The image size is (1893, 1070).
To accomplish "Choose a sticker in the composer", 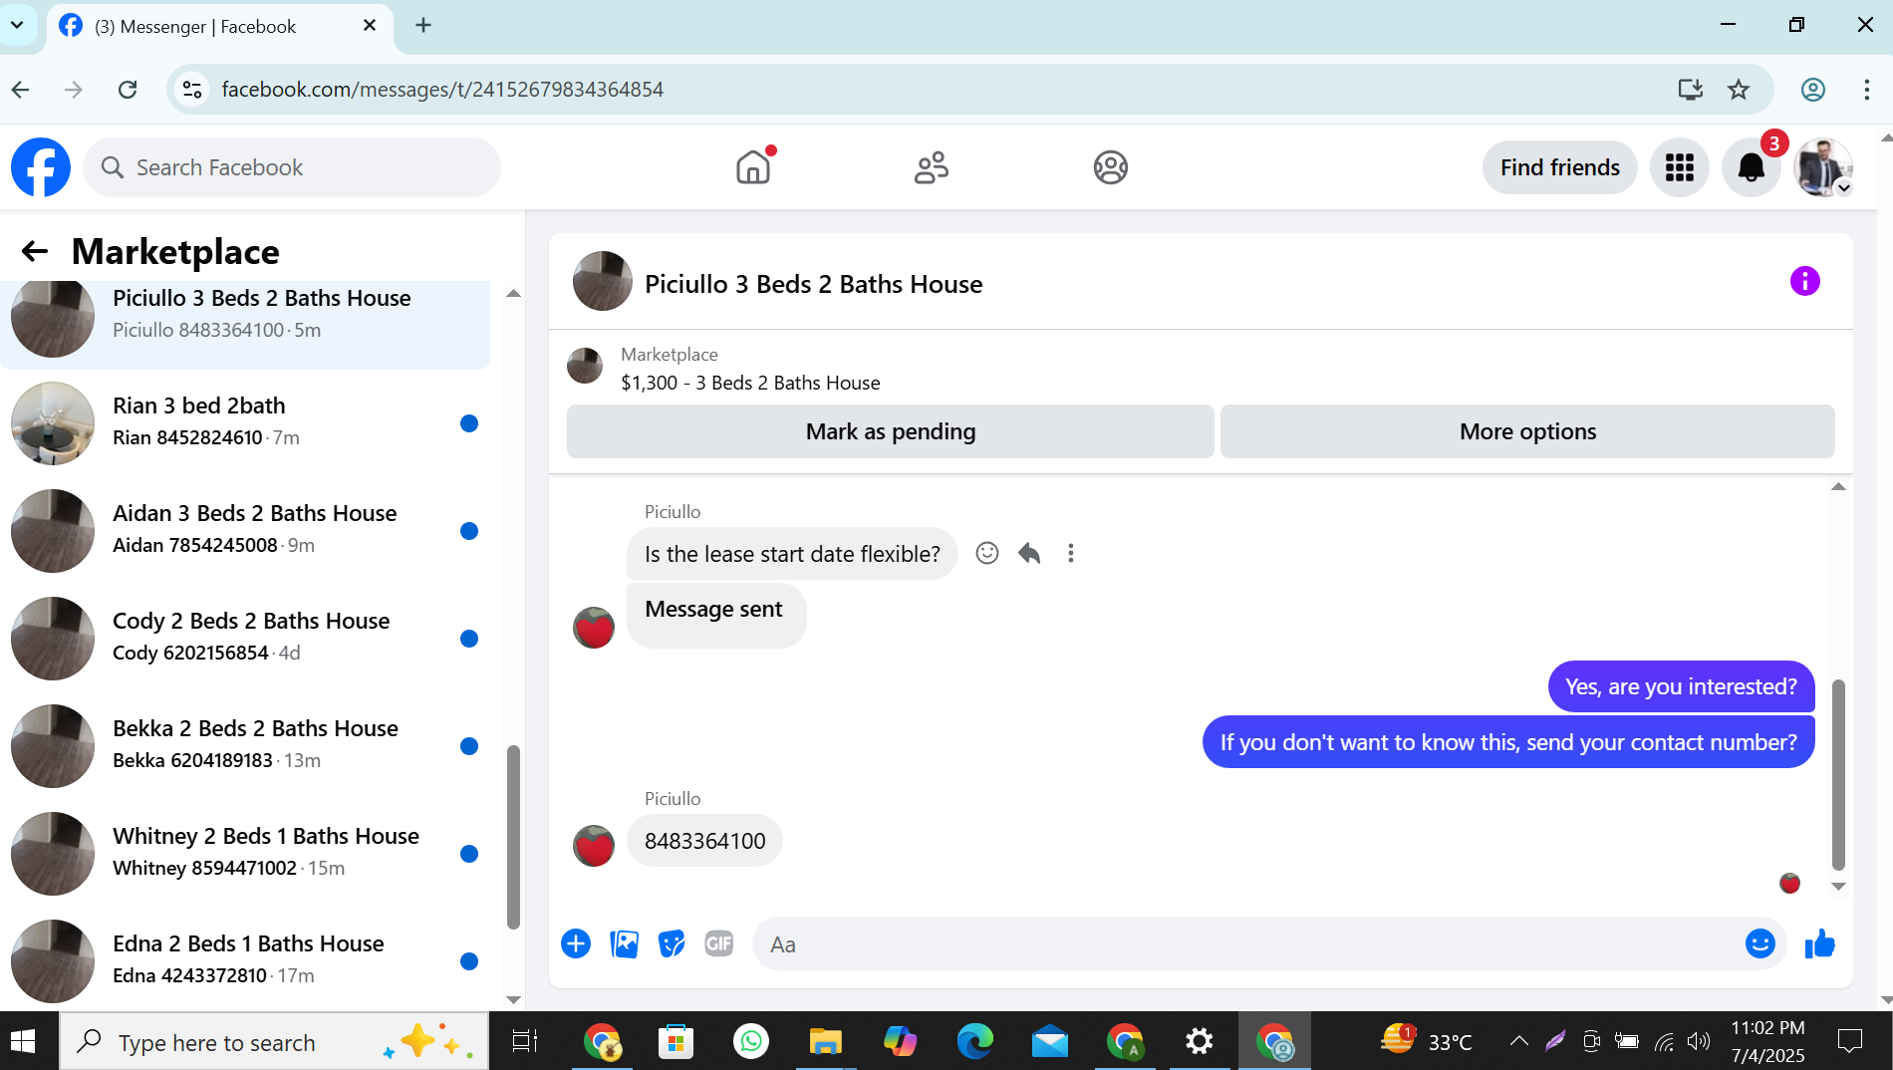I will tap(672, 943).
